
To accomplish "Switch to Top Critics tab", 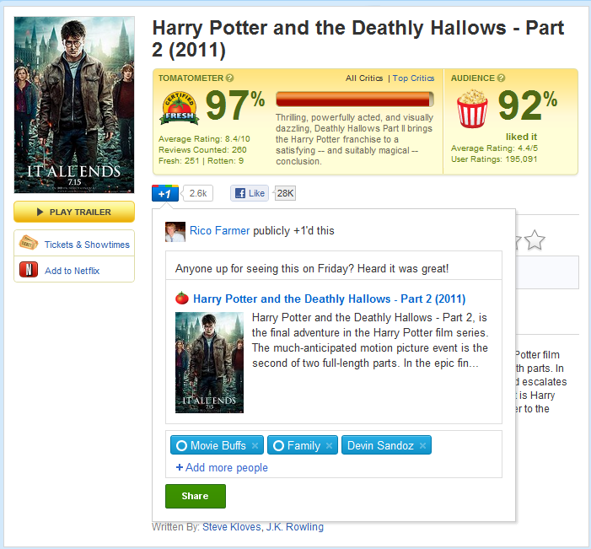I will 413,78.
